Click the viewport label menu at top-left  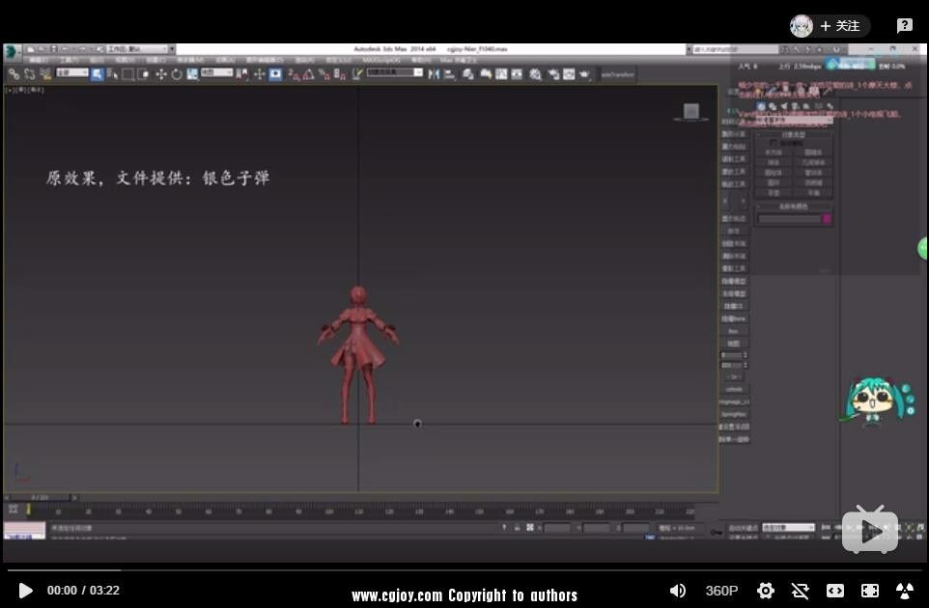click(x=24, y=90)
